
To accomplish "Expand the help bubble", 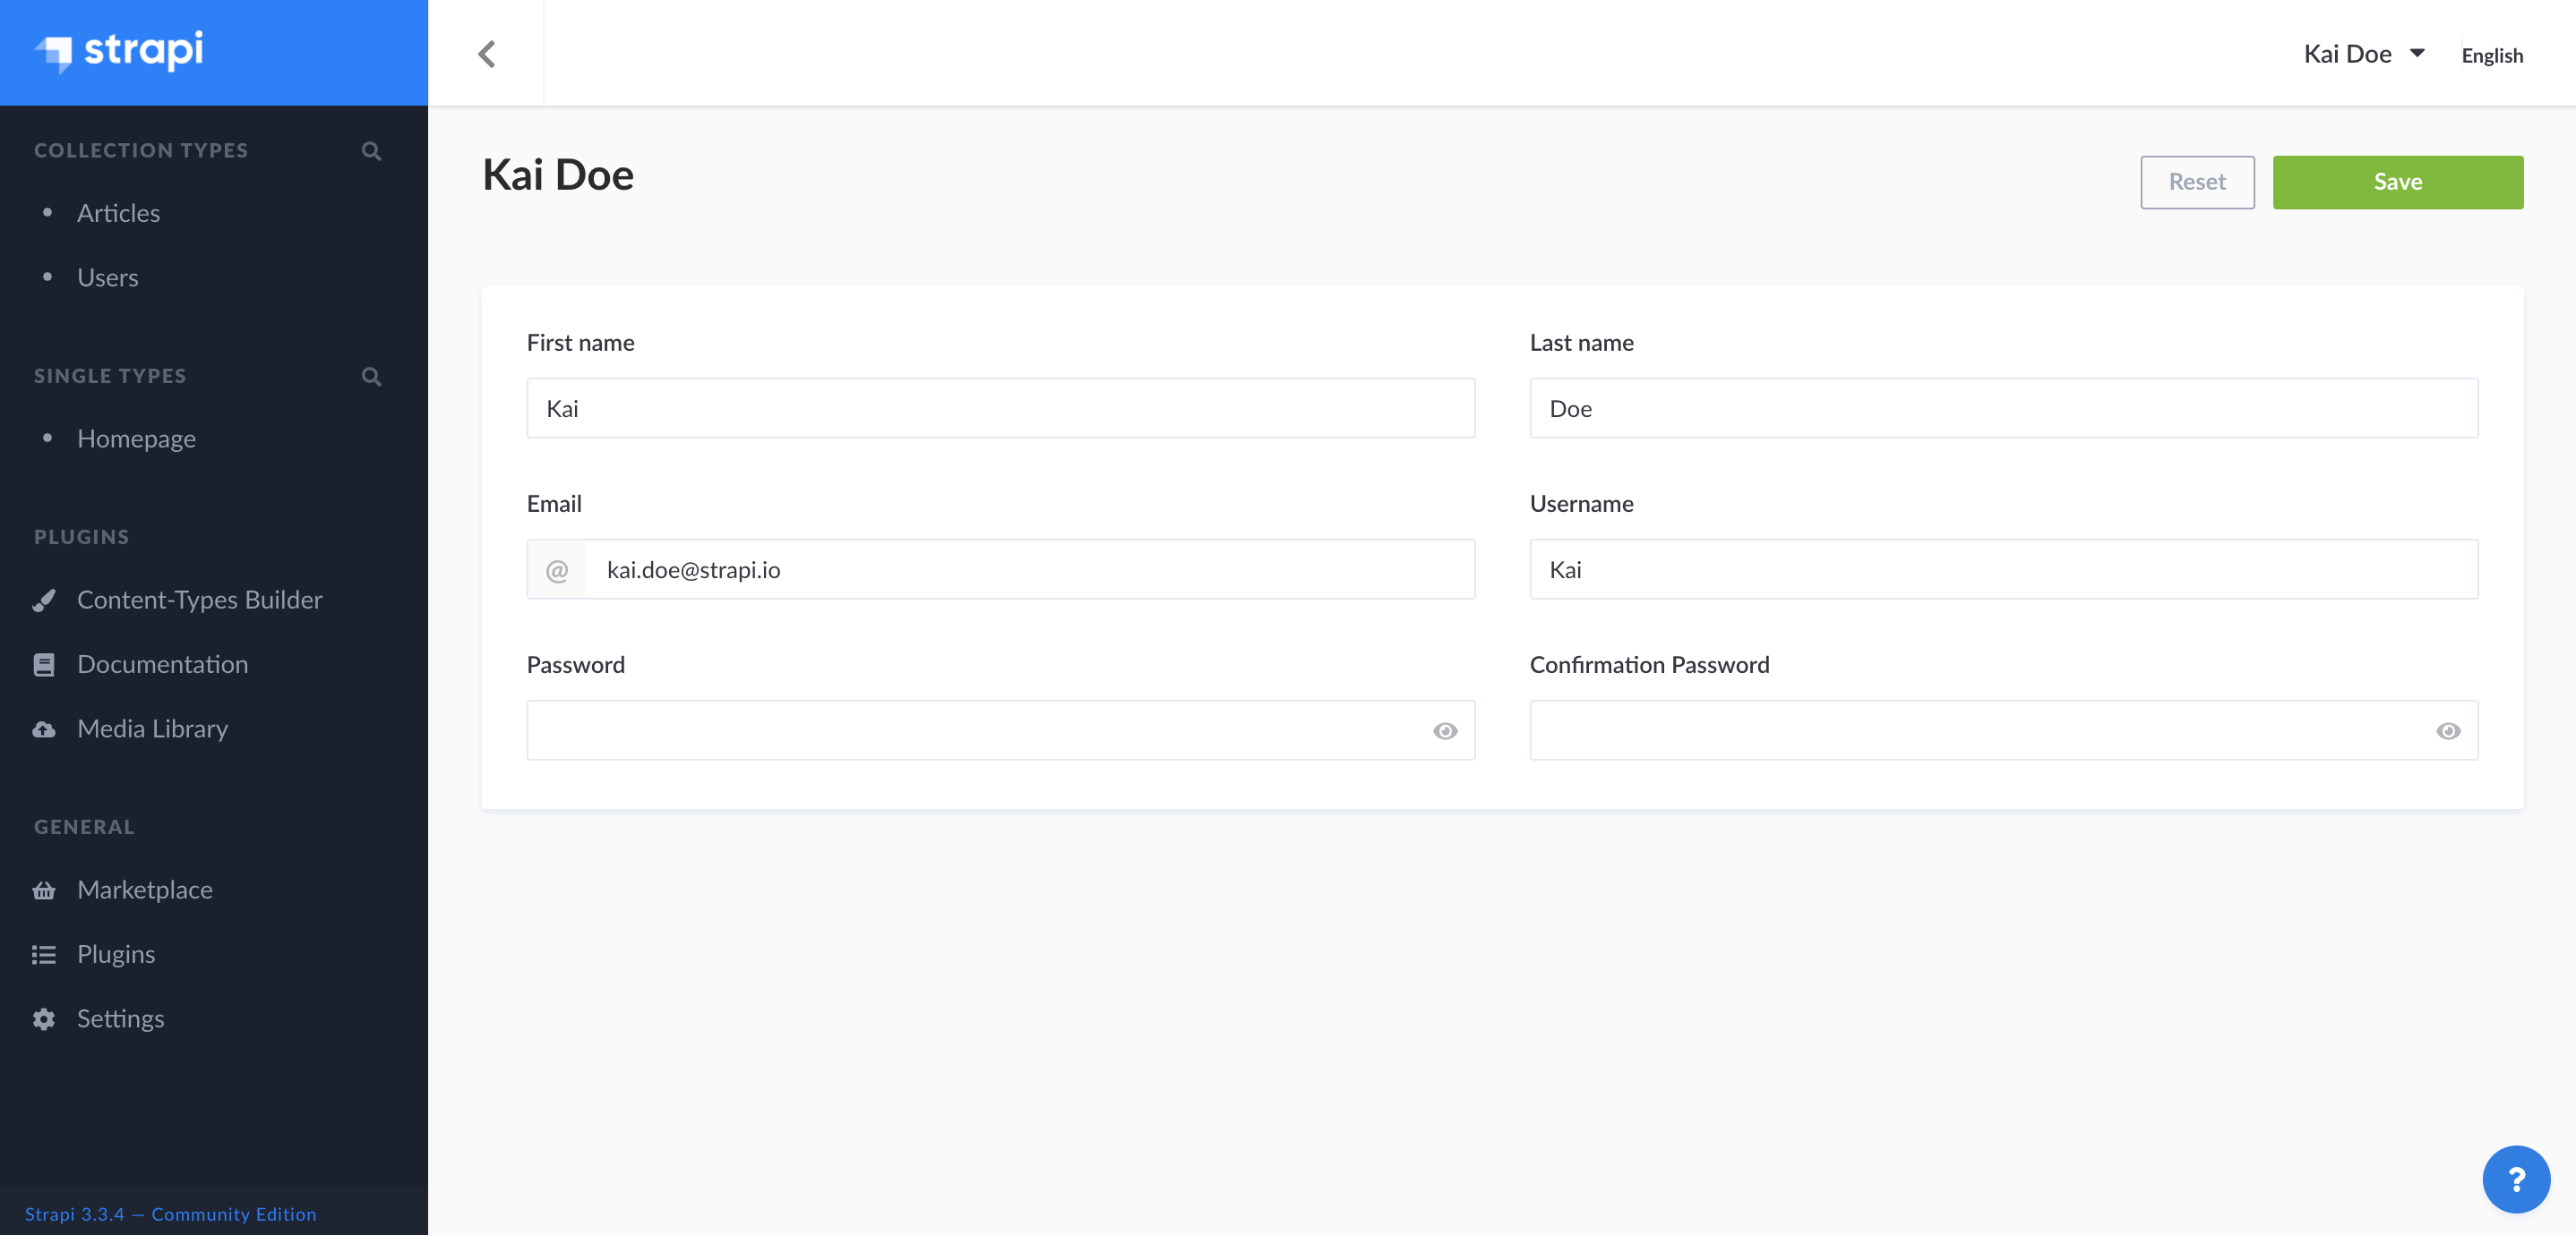I will pos(2517,1179).
